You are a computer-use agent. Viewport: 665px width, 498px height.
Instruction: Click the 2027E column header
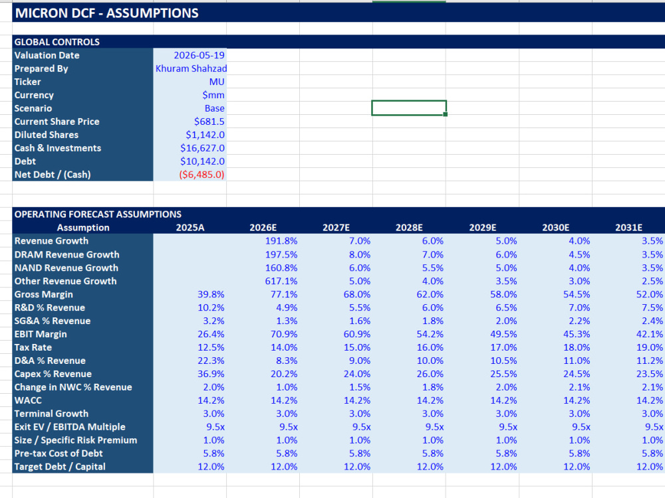tap(336, 227)
